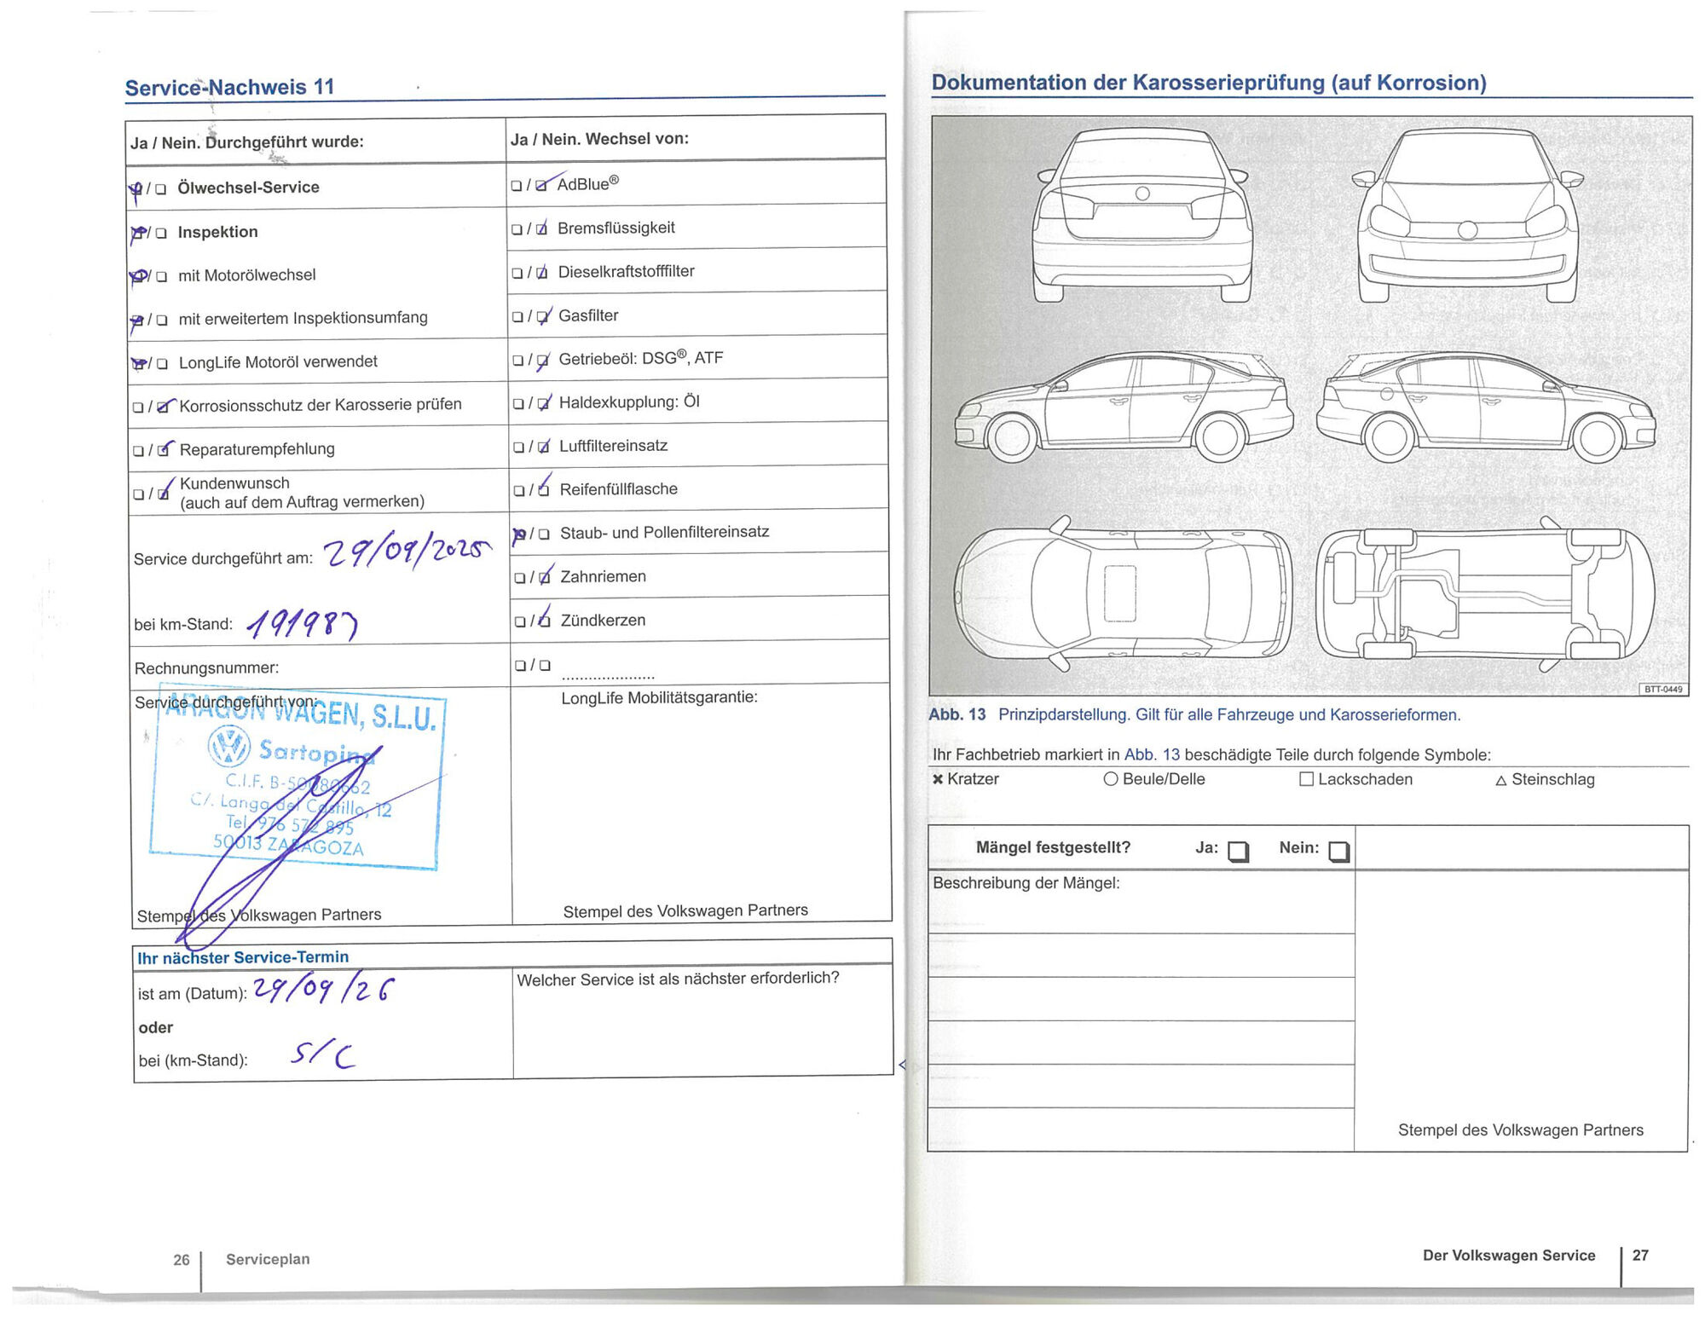Viewport: 1705px width, 1317px height.
Task: Click the handwritten km-Stand value 191987
Action: coord(303,626)
